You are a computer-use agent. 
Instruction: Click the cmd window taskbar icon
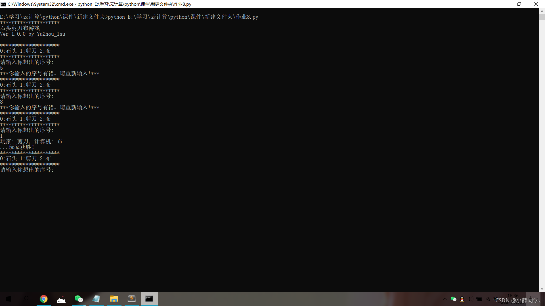point(149,299)
